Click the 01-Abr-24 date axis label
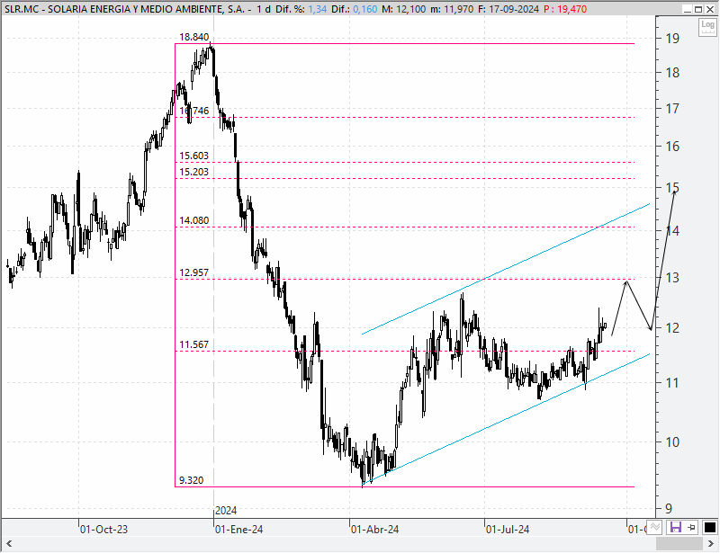The width and height of the screenshot is (720, 553). [374, 530]
